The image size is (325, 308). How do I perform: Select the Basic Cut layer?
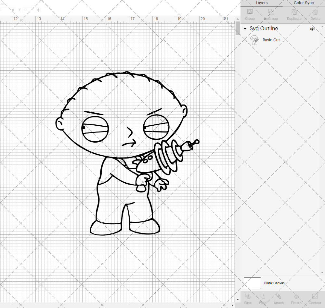coord(271,40)
